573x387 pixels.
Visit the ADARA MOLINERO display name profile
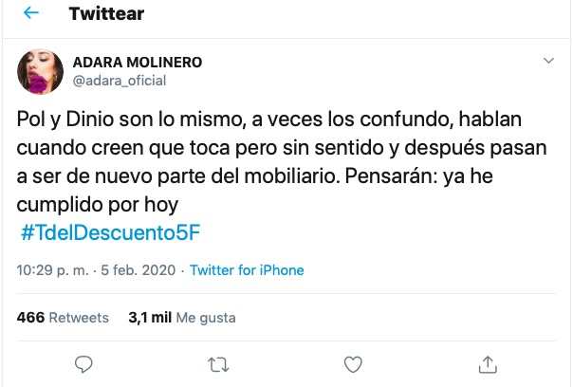coord(137,63)
